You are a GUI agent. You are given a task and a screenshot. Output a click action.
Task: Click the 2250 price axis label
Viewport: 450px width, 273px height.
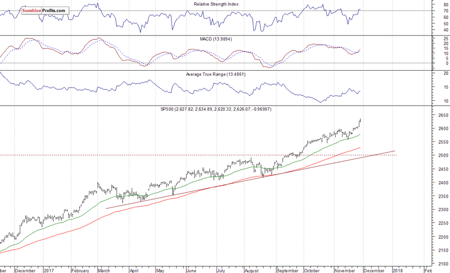pos(444,223)
